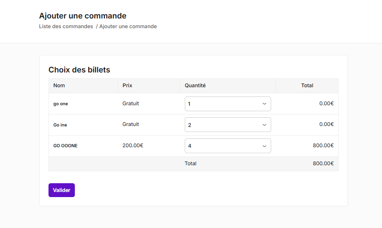Select the Go ine ticket name
This screenshot has width=382, height=228.
pos(60,125)
